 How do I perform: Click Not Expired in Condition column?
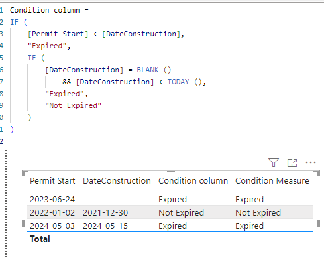pyautogui.click(x=181, y=213)
